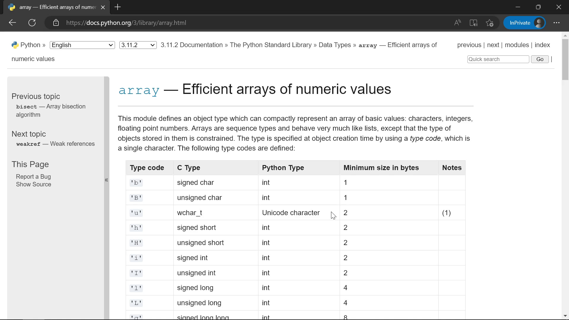Screen dimensions: 569x320
Task: Open the Read aloud icon
Action: [x=457, y=23]
